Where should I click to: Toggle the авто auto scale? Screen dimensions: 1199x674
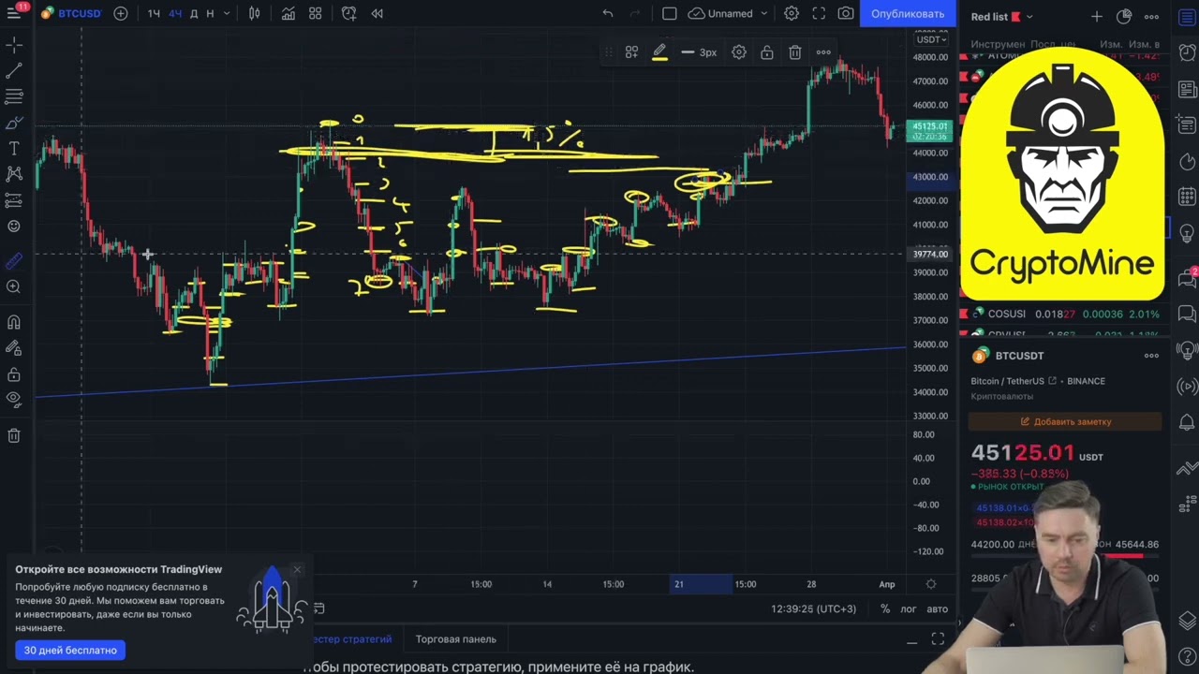point(937,608)
